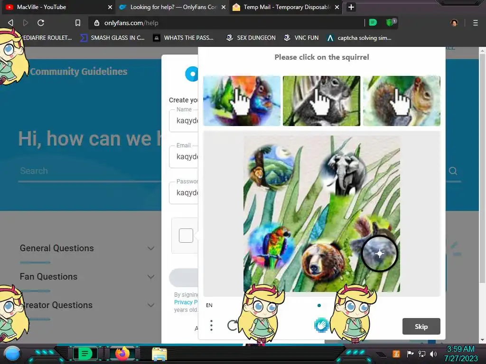Close the OnlyFans help tab
Screen dimensions: 486x364
[x=223, y=7]
